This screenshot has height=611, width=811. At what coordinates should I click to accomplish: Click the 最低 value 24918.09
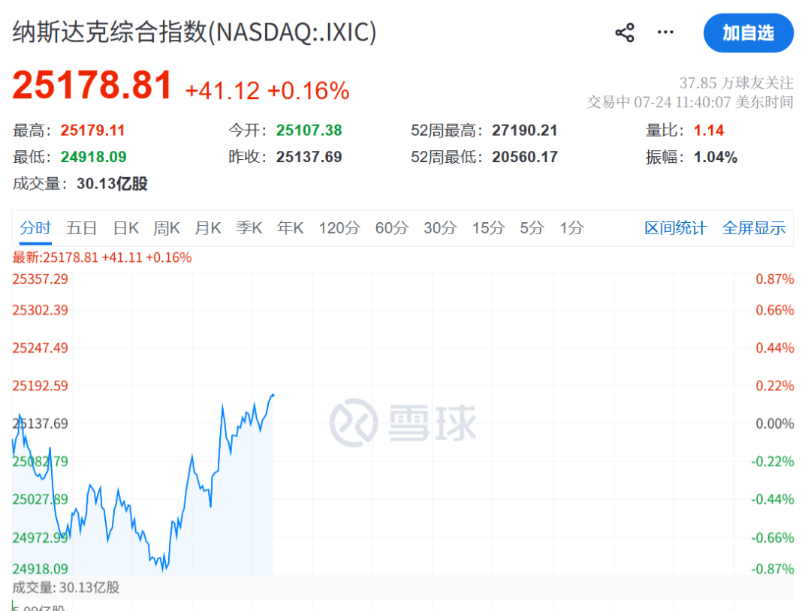(x=94, y=157)
